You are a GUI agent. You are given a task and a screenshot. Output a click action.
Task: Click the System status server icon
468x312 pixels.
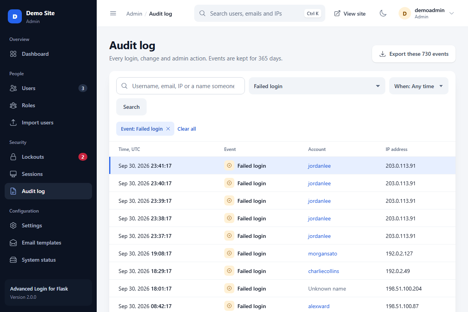click(13, 260)
